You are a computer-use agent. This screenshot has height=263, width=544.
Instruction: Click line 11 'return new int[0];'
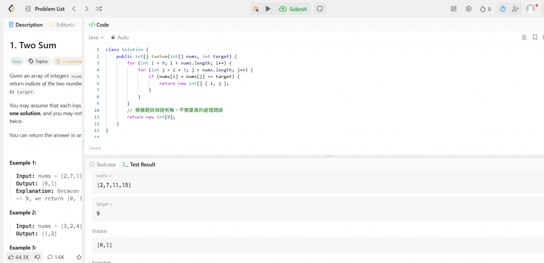tap(151, 117)
